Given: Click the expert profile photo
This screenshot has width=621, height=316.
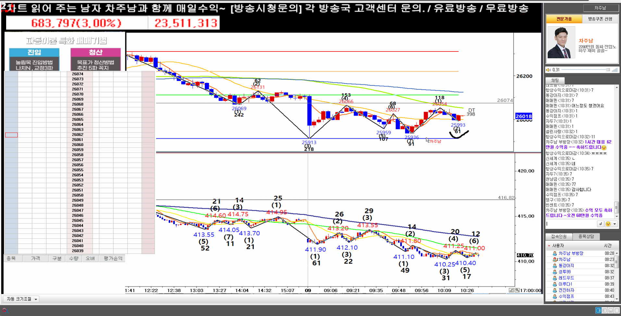Looking at the screenshot, I should (x=561, y=43).
